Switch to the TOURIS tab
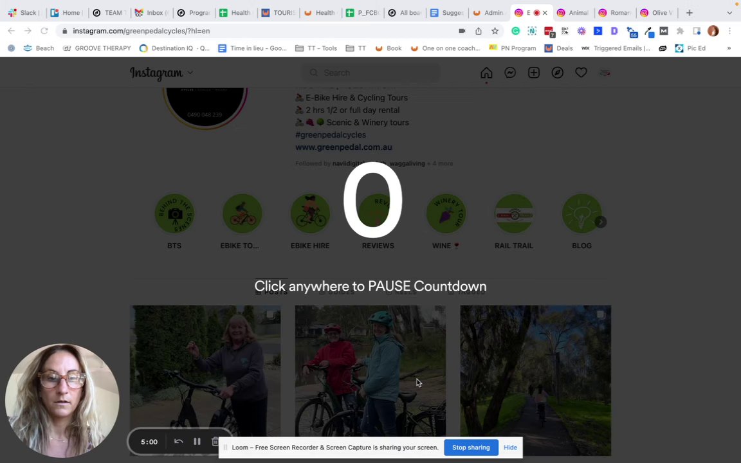 pos(279,13)
